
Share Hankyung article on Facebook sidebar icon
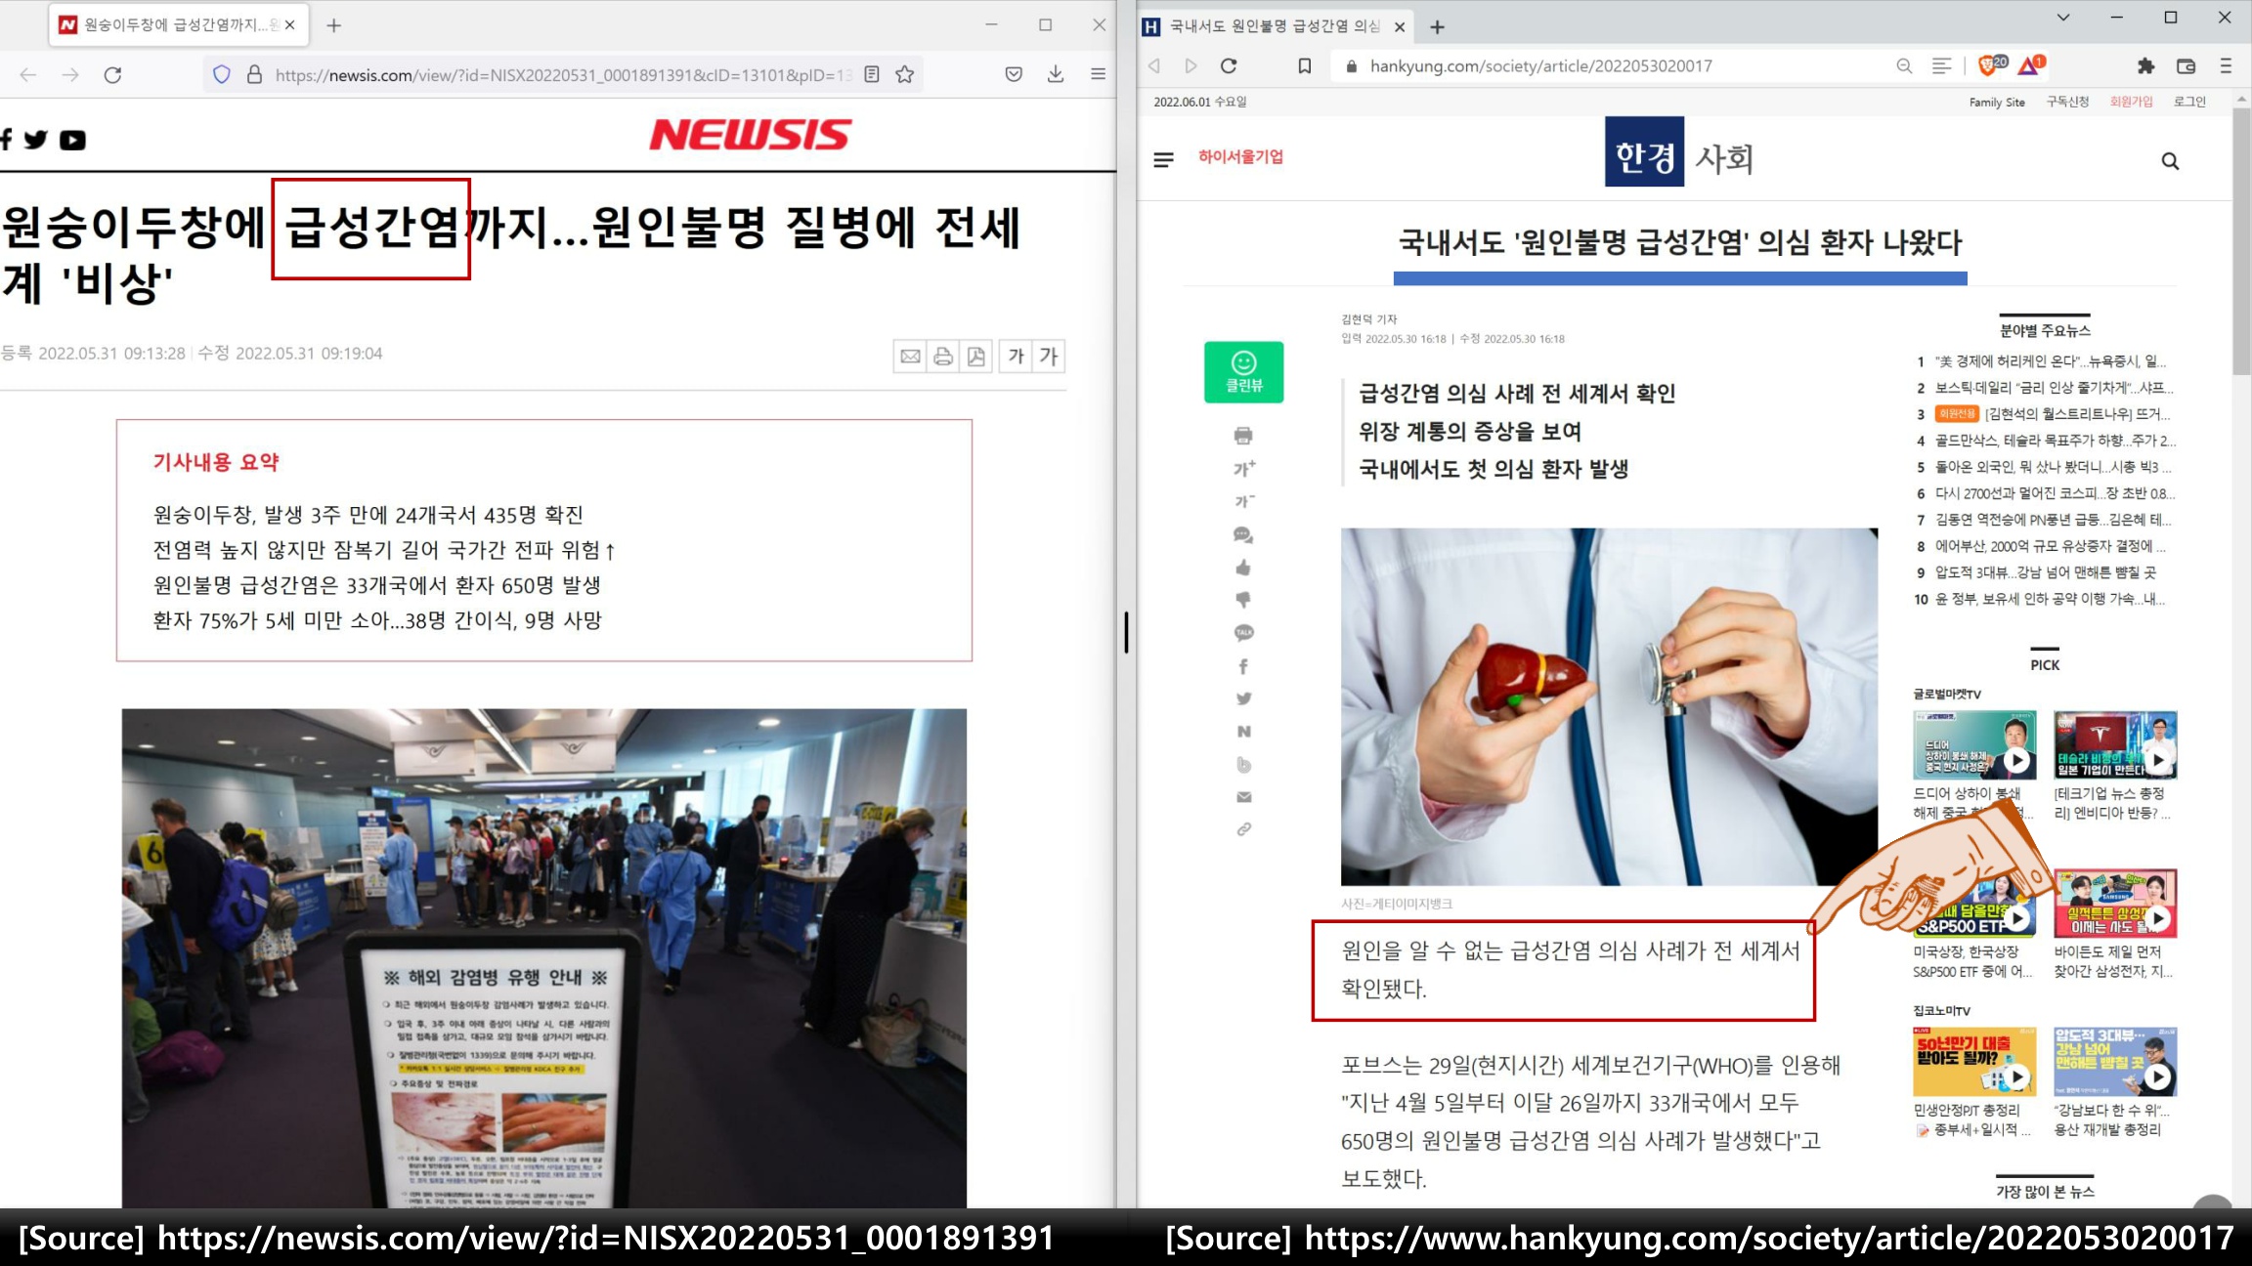click(x=1243, y=666)
